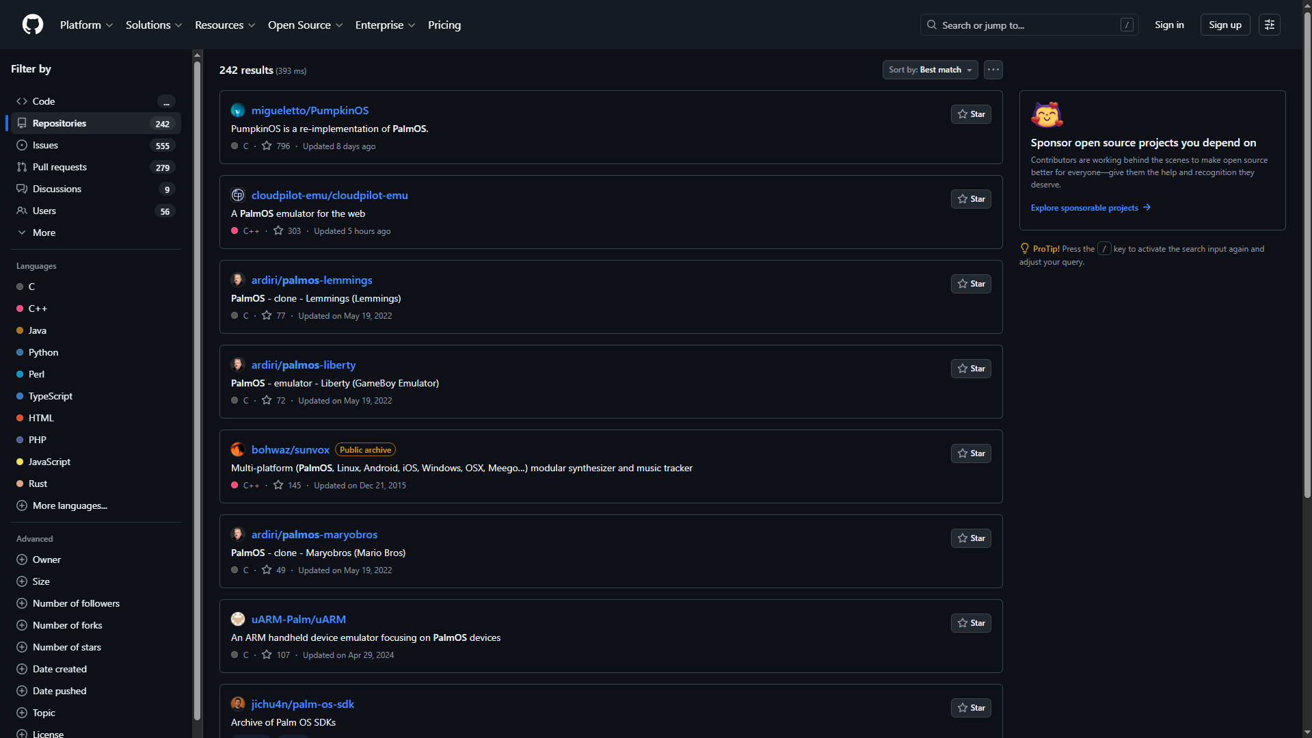This screenshot has width=1312, height=738.
Task: Filter by Rust language
Action: (x=96, y=484)
